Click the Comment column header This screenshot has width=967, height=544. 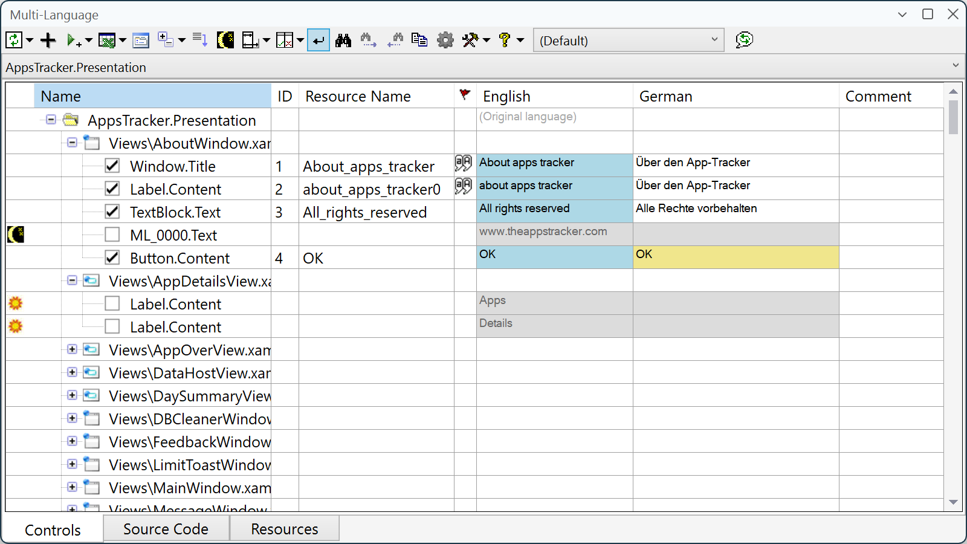(x=891, y=96)
